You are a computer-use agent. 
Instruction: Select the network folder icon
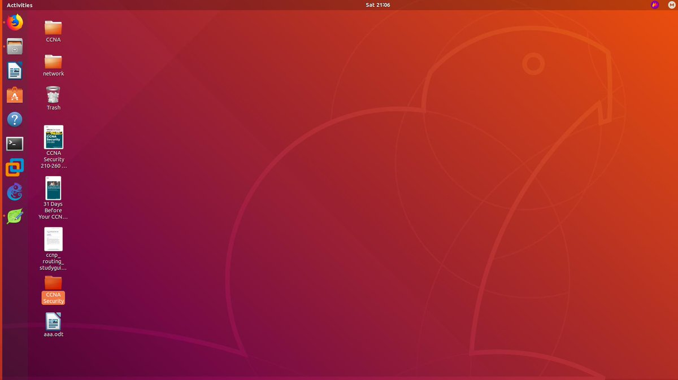coord(53,62)
